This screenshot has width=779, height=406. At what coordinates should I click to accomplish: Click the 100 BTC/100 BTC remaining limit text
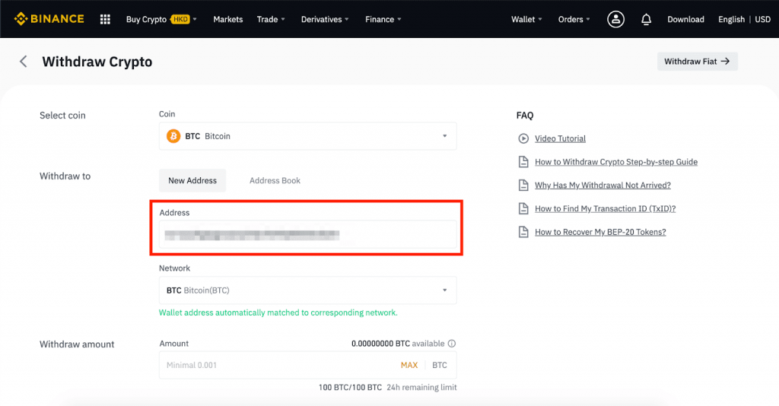[387, 387]
